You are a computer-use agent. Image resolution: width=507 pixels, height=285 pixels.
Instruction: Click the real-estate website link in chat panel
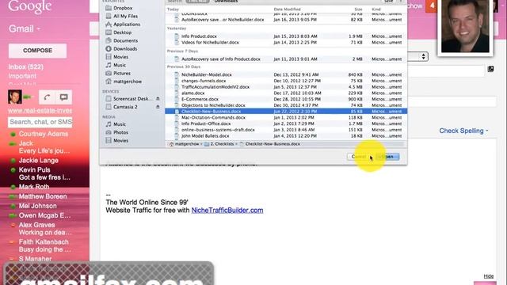coord(40,111)
